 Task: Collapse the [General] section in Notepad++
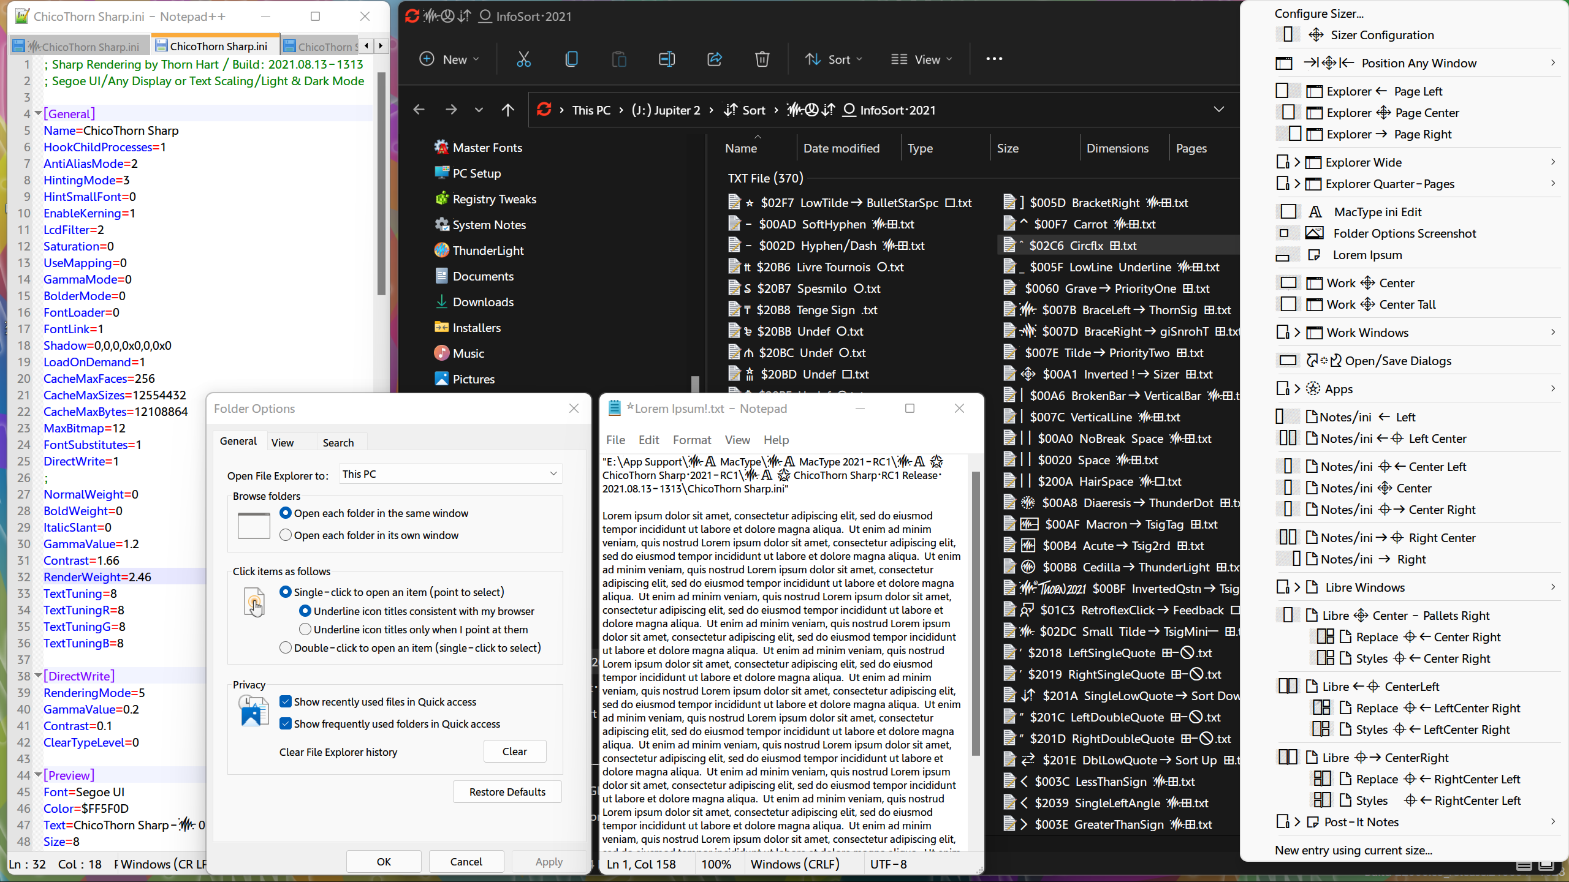point(37,113)
